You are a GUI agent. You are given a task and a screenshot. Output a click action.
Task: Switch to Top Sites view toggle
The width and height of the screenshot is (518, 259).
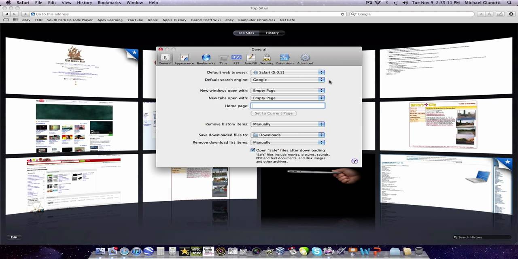tap(246, 33)
